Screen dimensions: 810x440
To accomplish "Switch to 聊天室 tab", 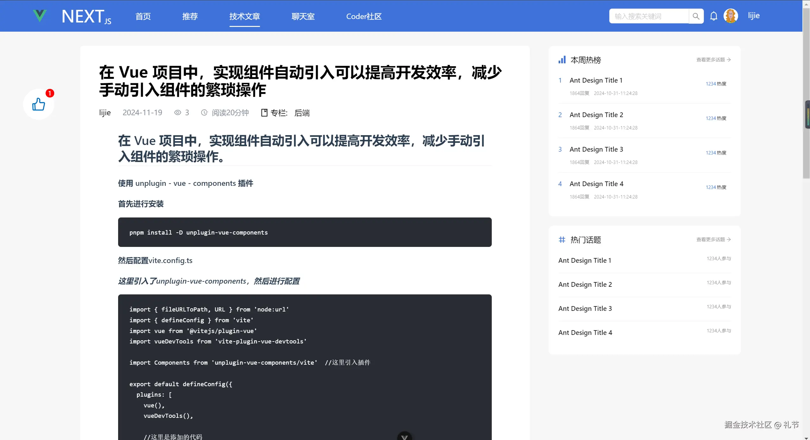I will tap(303, 16).
